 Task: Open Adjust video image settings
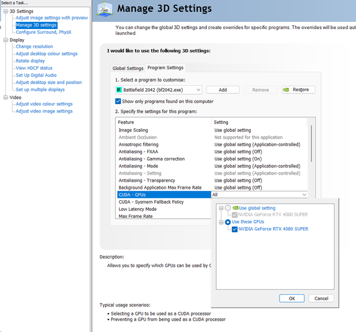point(44,111)
